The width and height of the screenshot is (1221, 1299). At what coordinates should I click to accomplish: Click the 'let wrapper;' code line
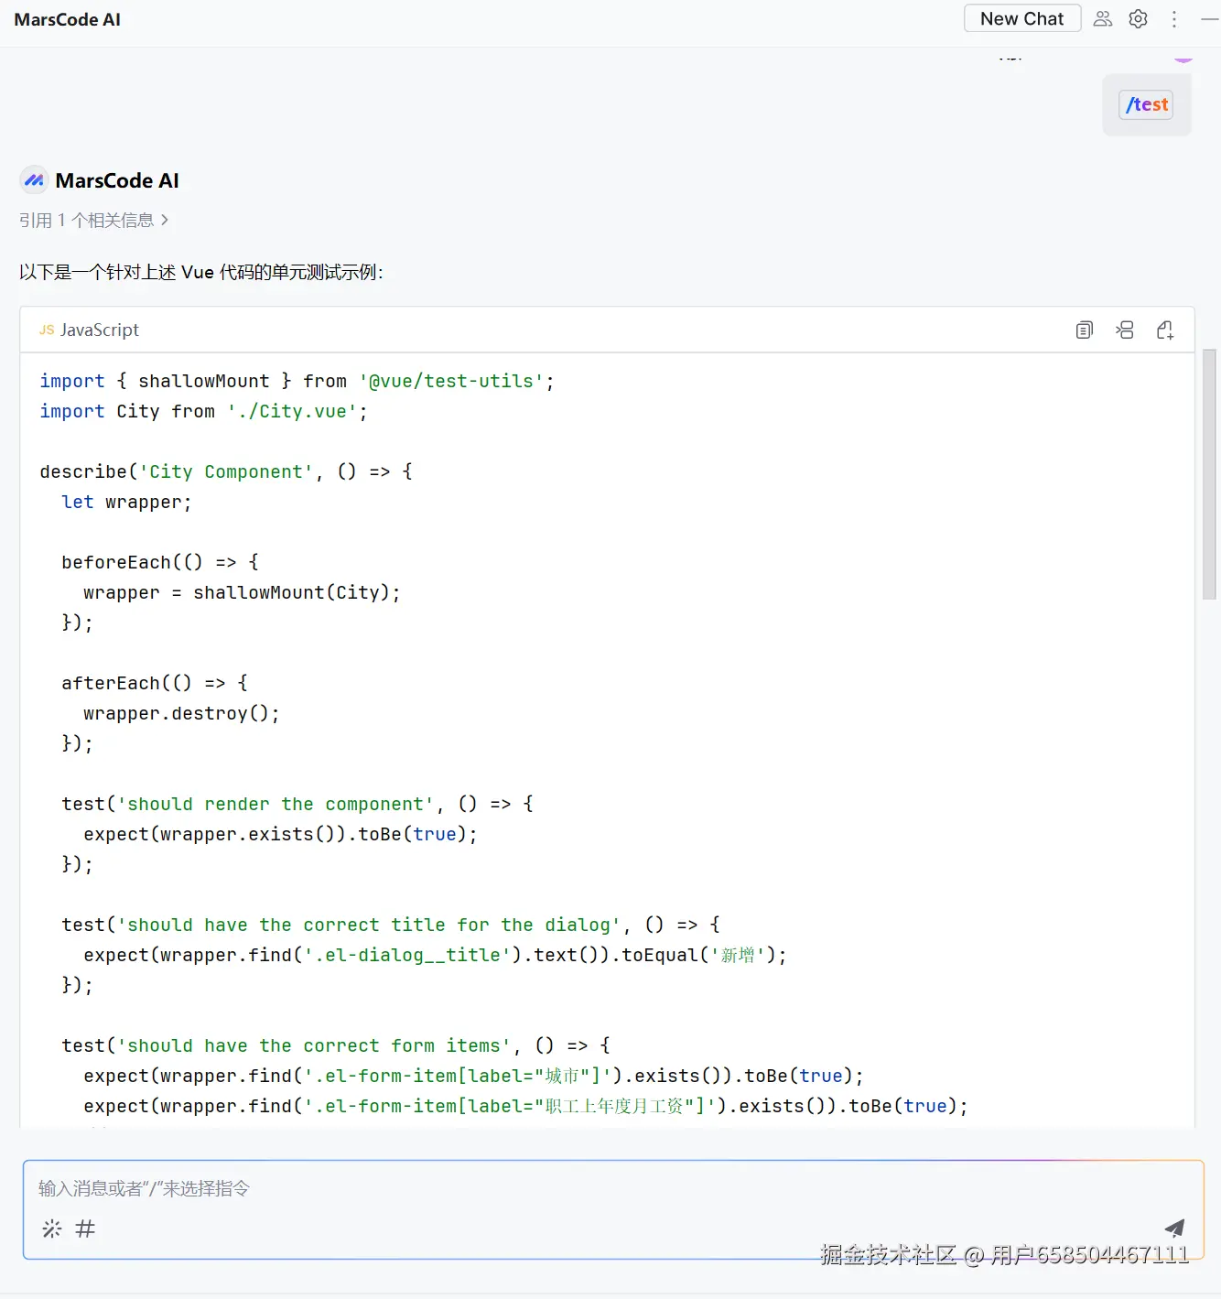pyautogui.click(x=126, y=502)
